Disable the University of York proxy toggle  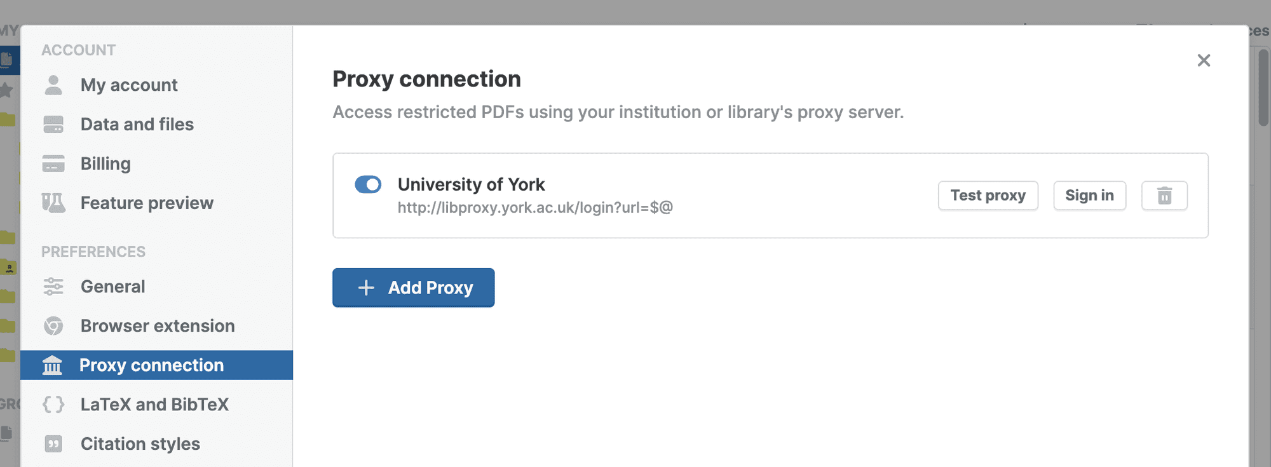click(368, 185)
